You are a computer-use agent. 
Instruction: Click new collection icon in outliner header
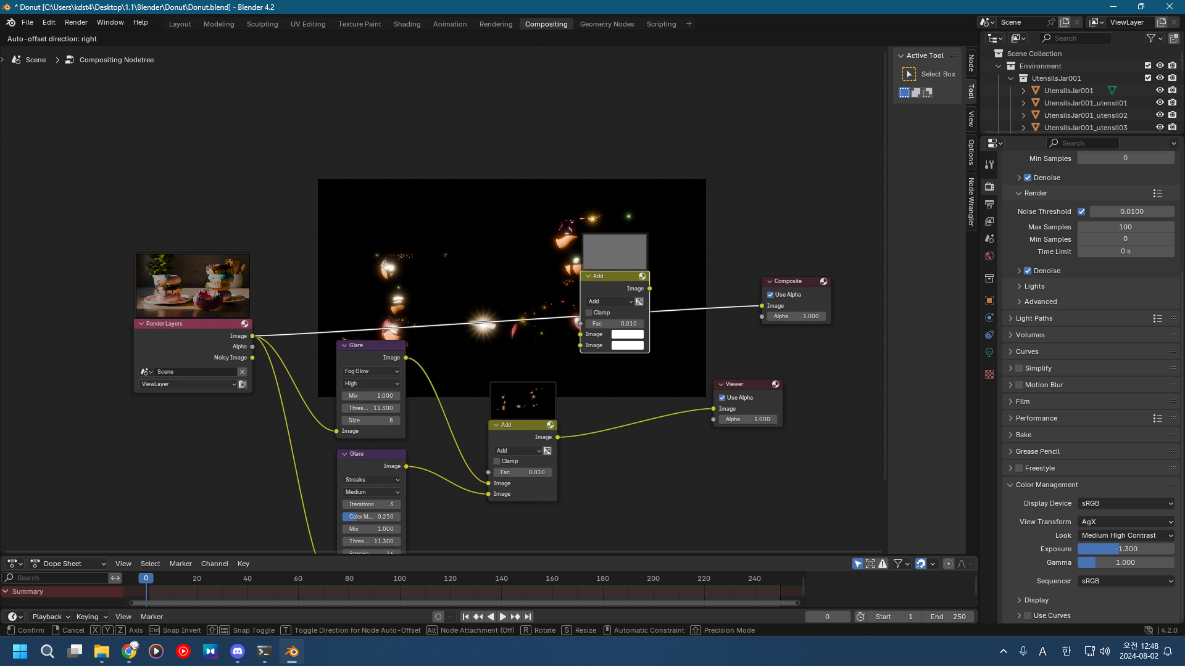click(x=1173, y=38)
